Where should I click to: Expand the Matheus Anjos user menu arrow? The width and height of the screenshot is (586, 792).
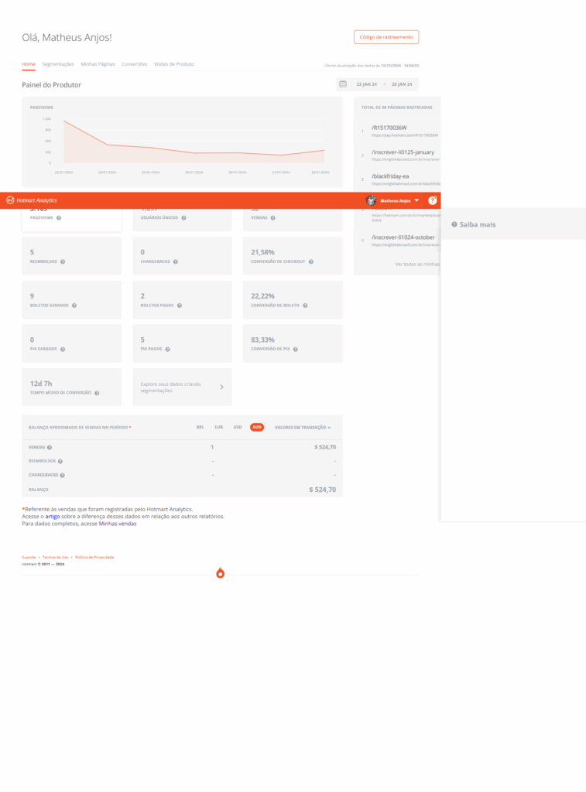click(417, 200)
